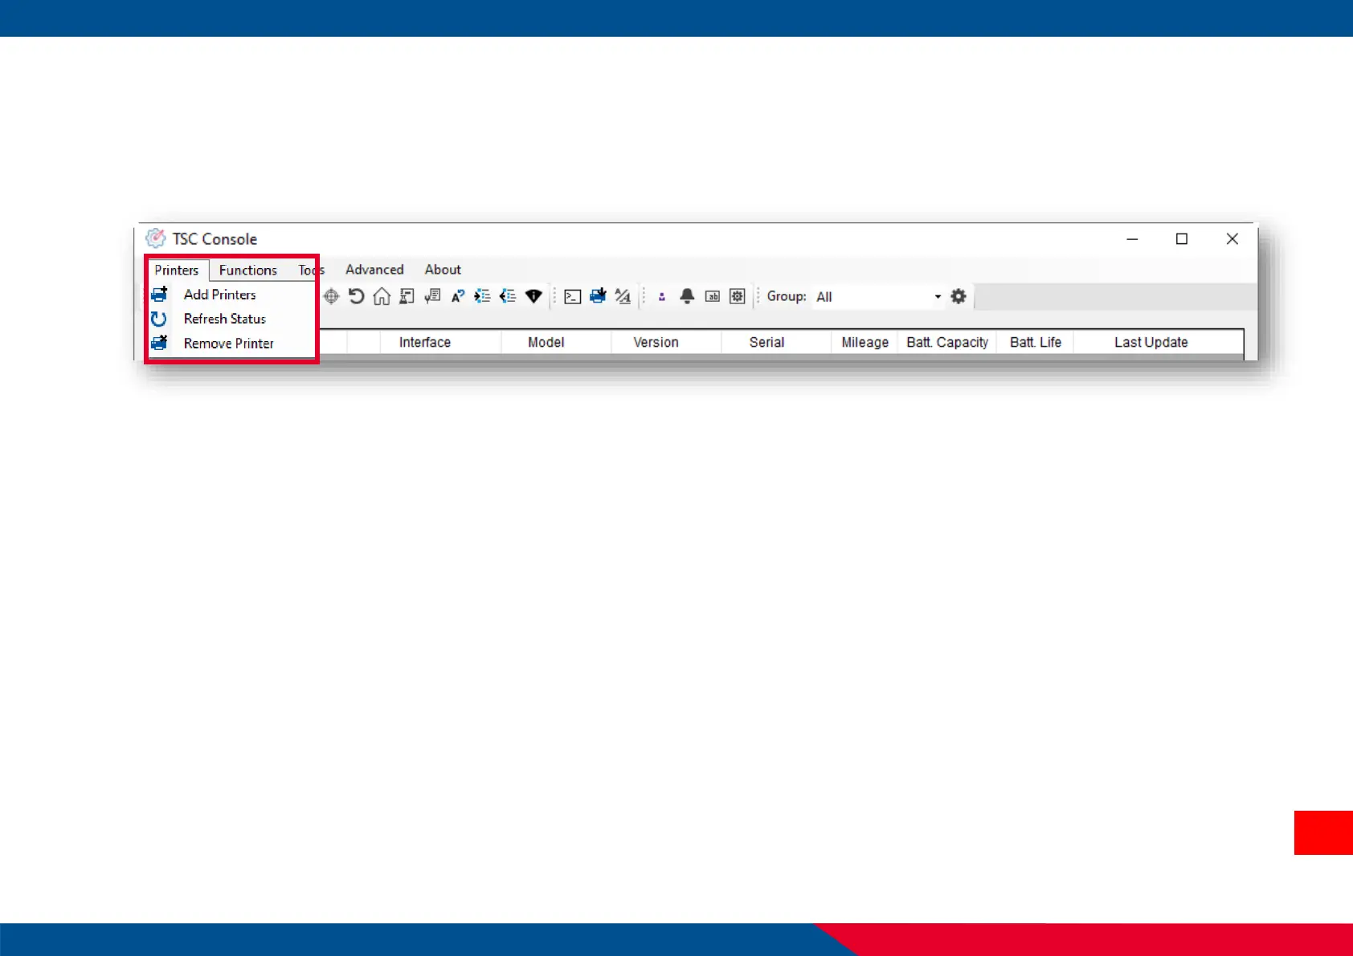Open the About menu
This screenshot has height=956, width=1353.
[443, 270]
